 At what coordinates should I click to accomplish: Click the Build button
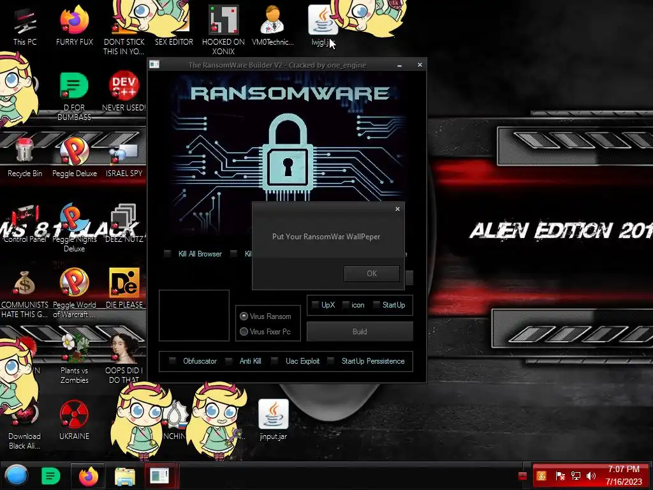360,332
